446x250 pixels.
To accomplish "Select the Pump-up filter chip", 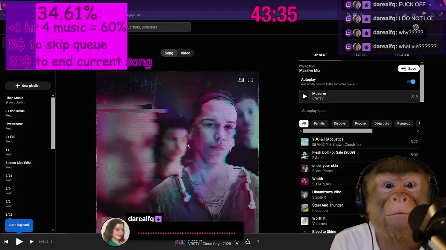I will tap(403, 123).
